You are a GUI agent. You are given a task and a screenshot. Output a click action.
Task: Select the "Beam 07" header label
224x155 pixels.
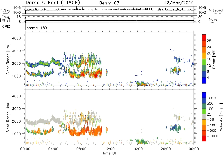(109, 3)
